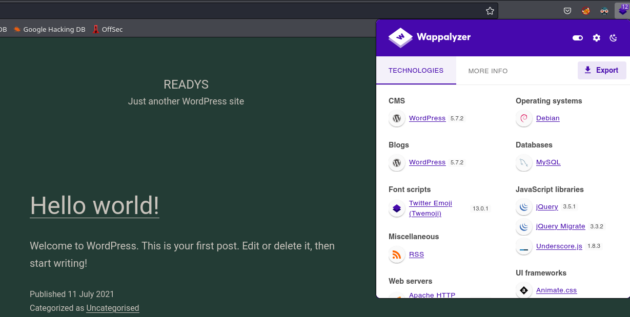Click the Export button
The width and height of the screenshot is (630, 317).
602,70
